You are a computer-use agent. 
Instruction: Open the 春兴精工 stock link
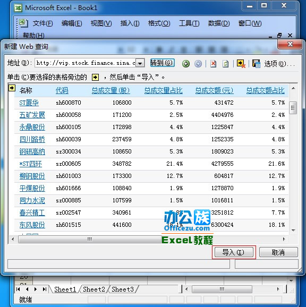click(32, 212)
